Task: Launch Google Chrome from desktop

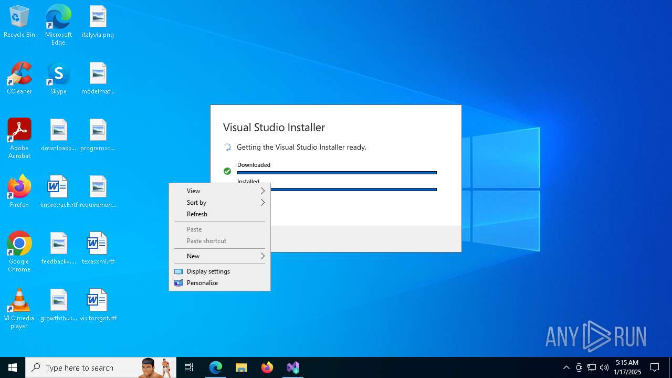Action: 19,252
